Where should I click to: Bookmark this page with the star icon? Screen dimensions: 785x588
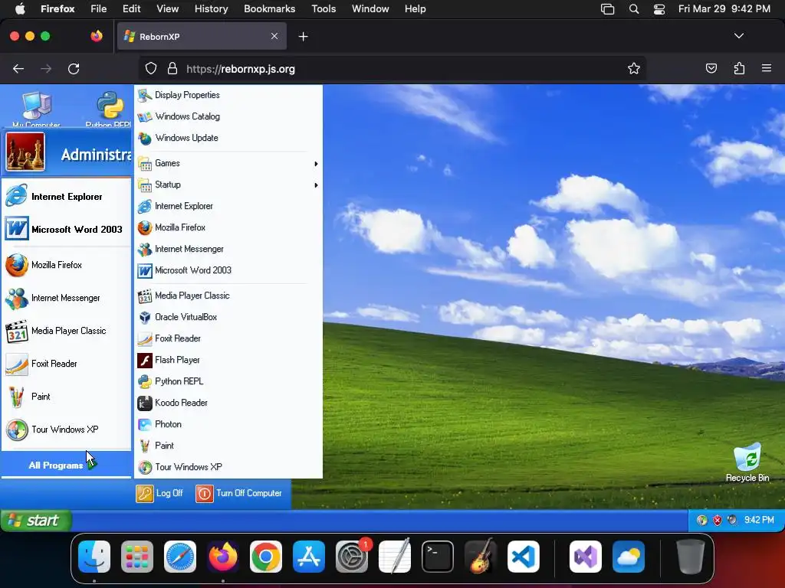pyautogui.click(x=634, y=68)
